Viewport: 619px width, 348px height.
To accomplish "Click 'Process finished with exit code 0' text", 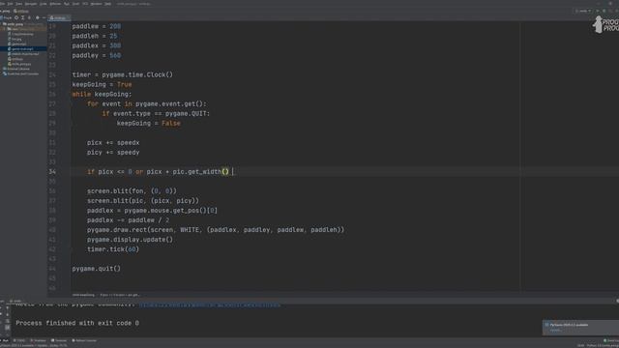I will click(x=77, y=323).
